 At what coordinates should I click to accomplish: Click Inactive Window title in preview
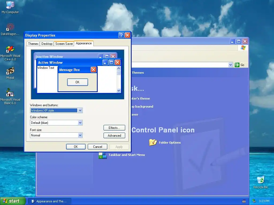click(49, 57)
